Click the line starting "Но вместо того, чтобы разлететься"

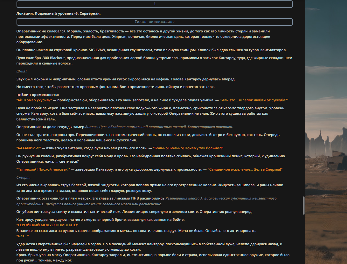point(115,87)
